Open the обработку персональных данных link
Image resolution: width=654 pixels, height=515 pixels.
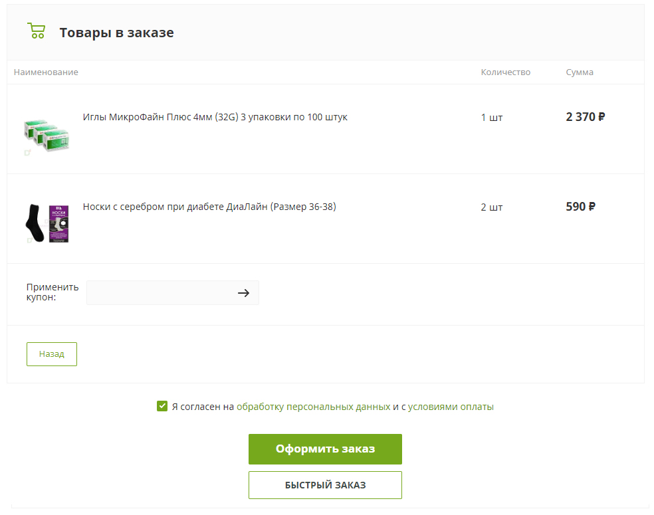(313, 407)
